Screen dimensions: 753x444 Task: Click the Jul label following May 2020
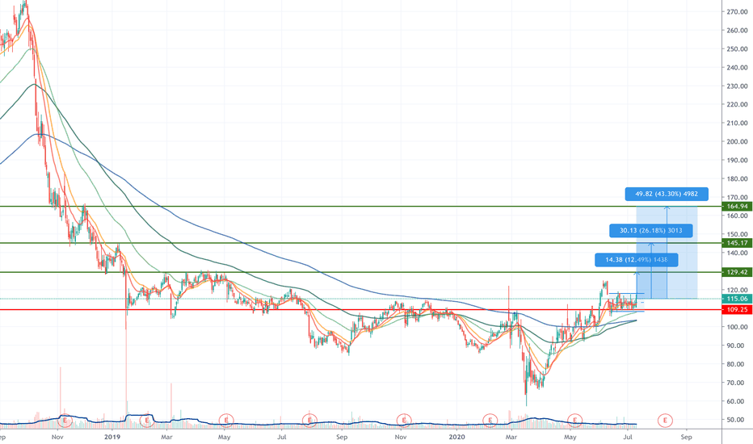(627, 437)
